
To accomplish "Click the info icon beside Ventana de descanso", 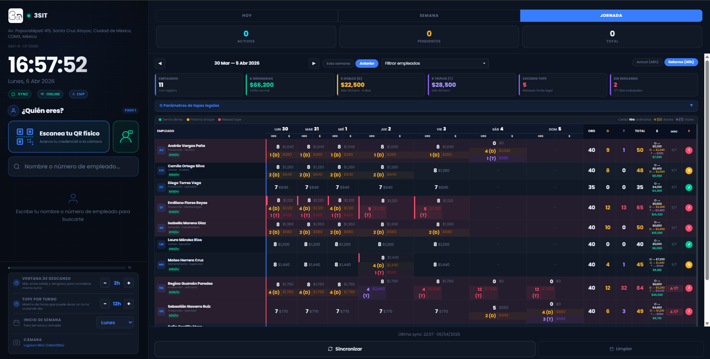I will [x=16, y=283].
